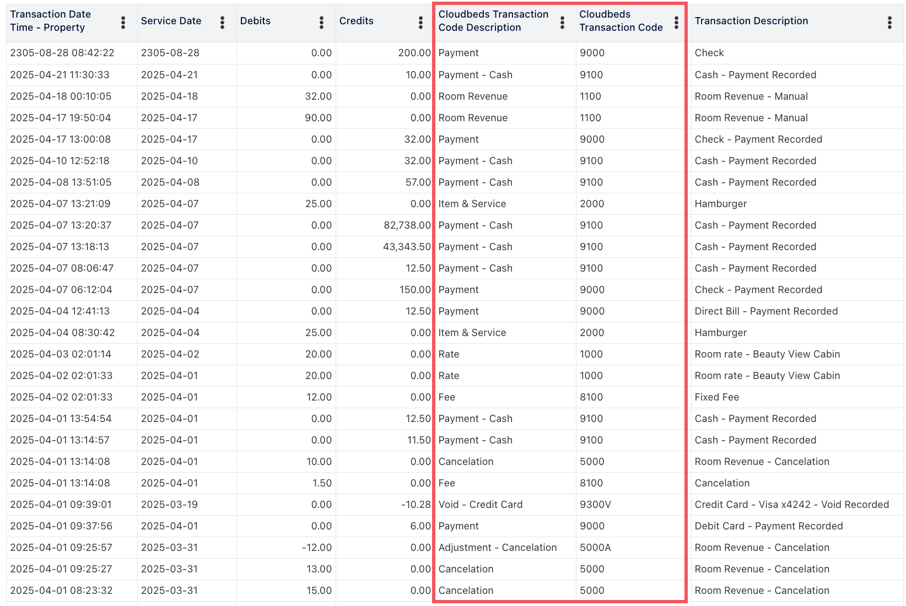Image resolution: width=906 pixels, height=606 pixels.
Task: Select the Fixed Fee description cell
Action: 716,397
